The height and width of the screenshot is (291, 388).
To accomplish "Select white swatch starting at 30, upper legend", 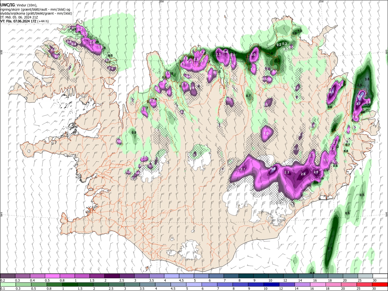I will tap(380, 276).
